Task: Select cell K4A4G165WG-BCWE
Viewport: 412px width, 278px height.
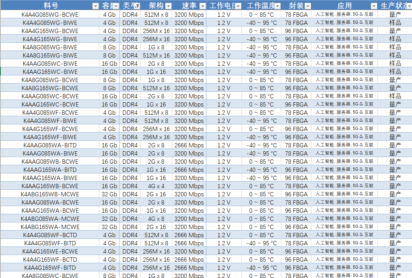Action: [x=50, y=31]
